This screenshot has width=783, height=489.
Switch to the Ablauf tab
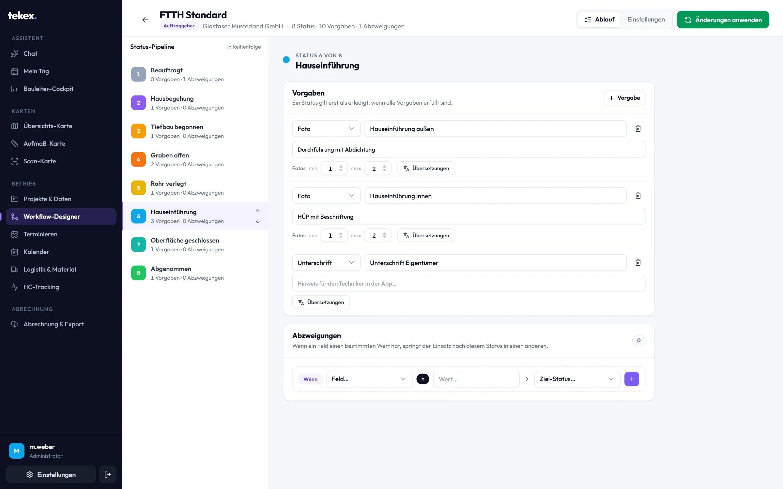point(600,20)
